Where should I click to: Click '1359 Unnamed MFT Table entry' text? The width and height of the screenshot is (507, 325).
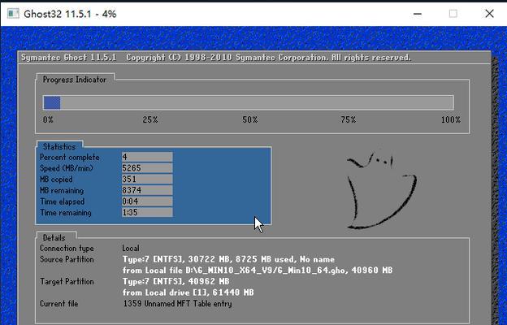point(177,304)
